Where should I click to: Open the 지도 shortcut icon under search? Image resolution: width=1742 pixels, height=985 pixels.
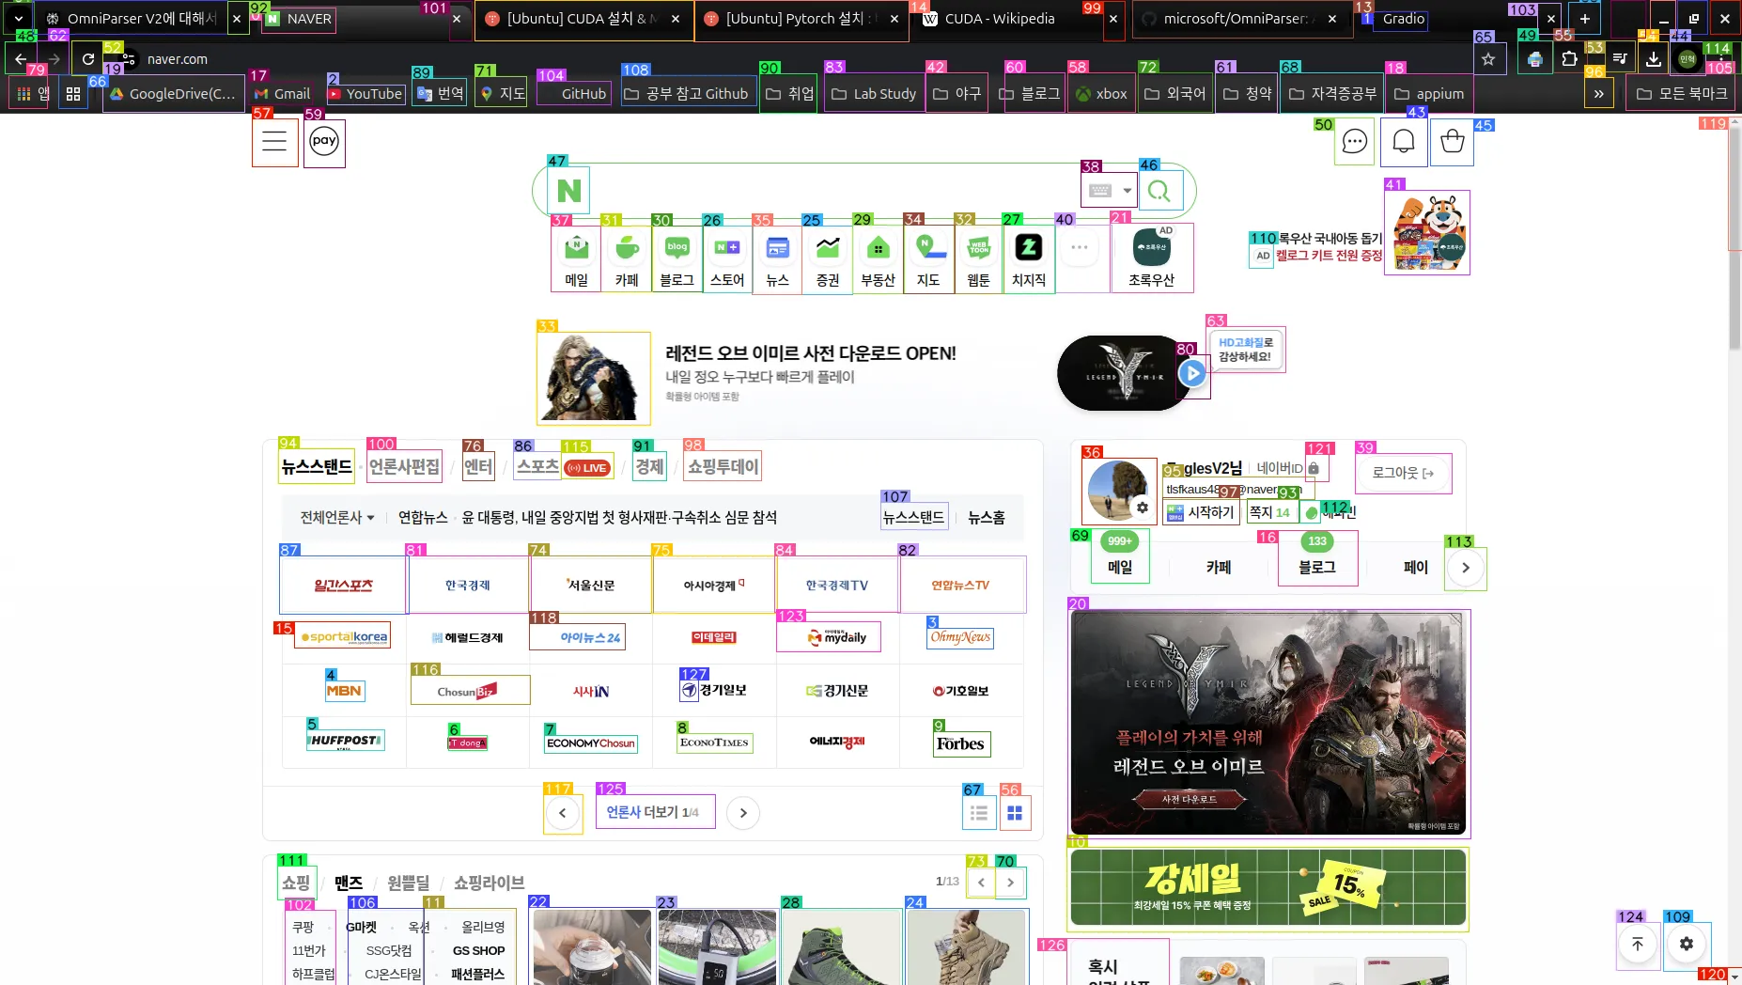[x=928, y=258]
